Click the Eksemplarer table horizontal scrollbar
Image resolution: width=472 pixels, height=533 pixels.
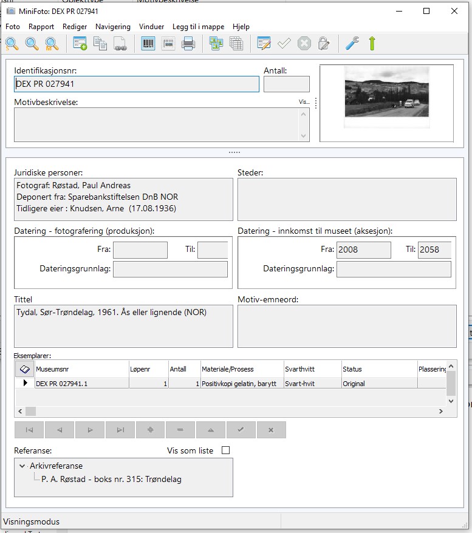231,412
